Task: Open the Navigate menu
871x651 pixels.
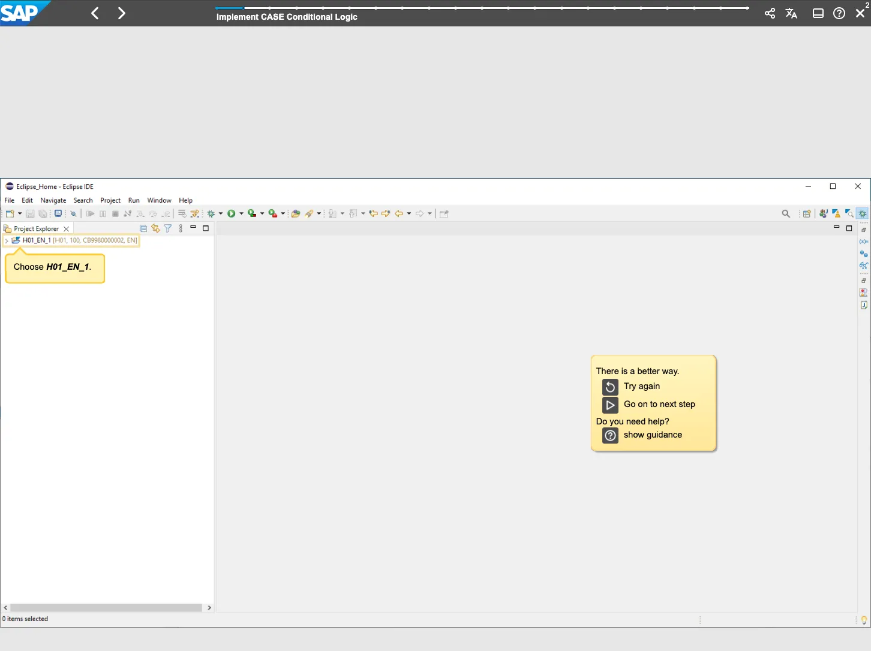Action: [x=53, y=200]
